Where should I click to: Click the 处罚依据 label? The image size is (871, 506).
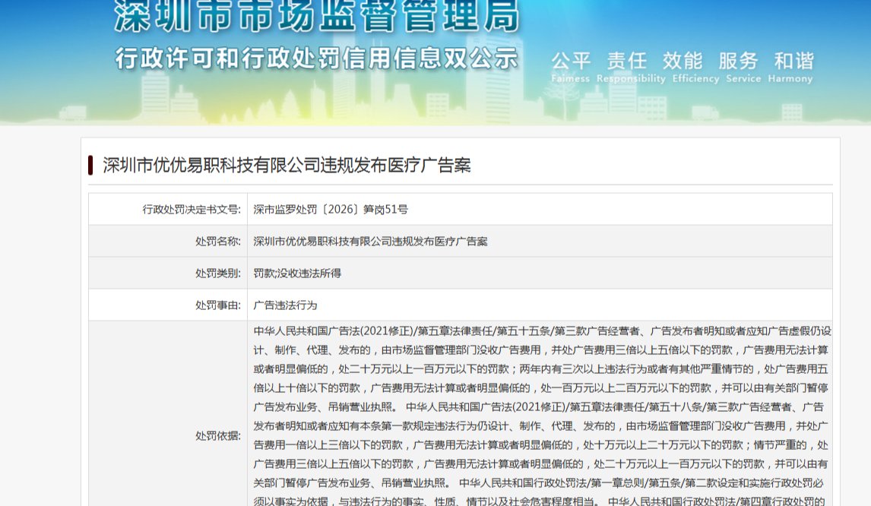pyautogui.click(x=217, y=436)
